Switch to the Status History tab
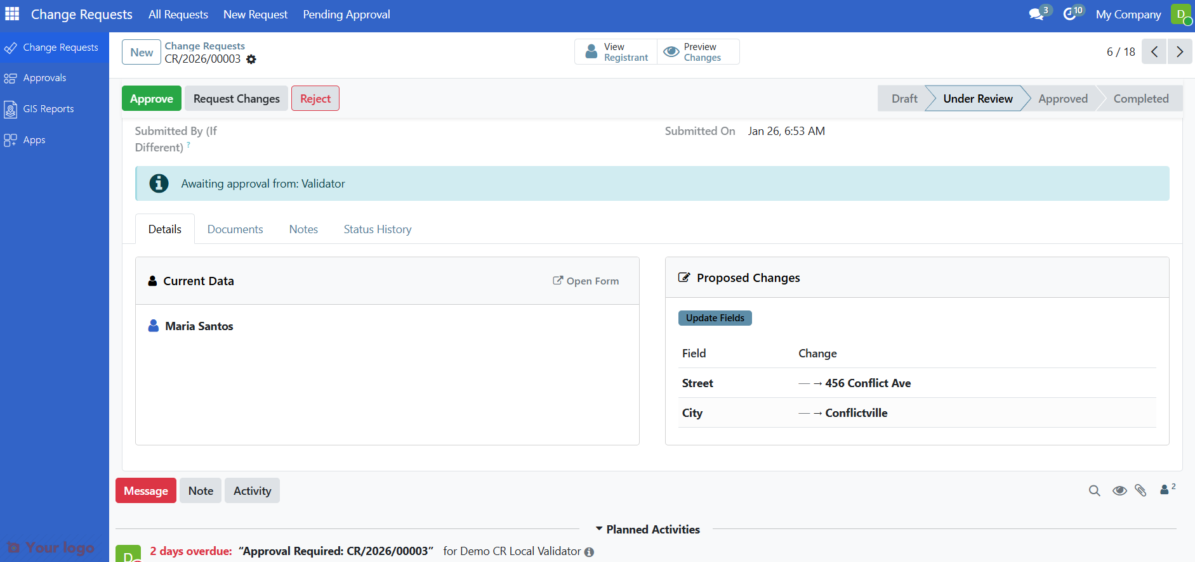Image resolution: width=1195 pixels, height=562 pixels. [x=377, y=229]
